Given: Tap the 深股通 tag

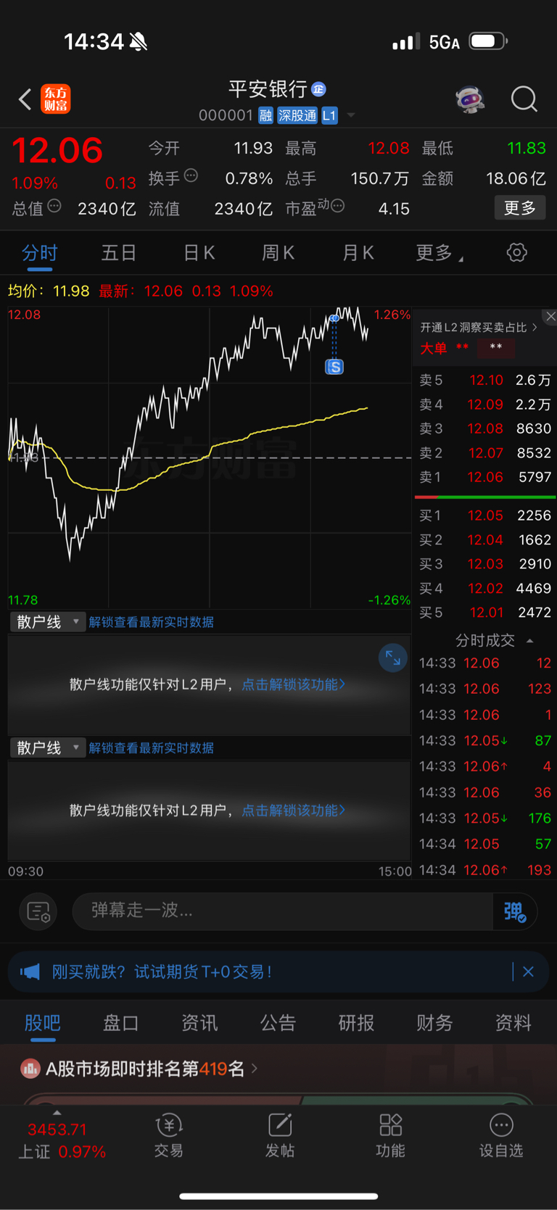Looking at the screenshot, I should point(297,115).
